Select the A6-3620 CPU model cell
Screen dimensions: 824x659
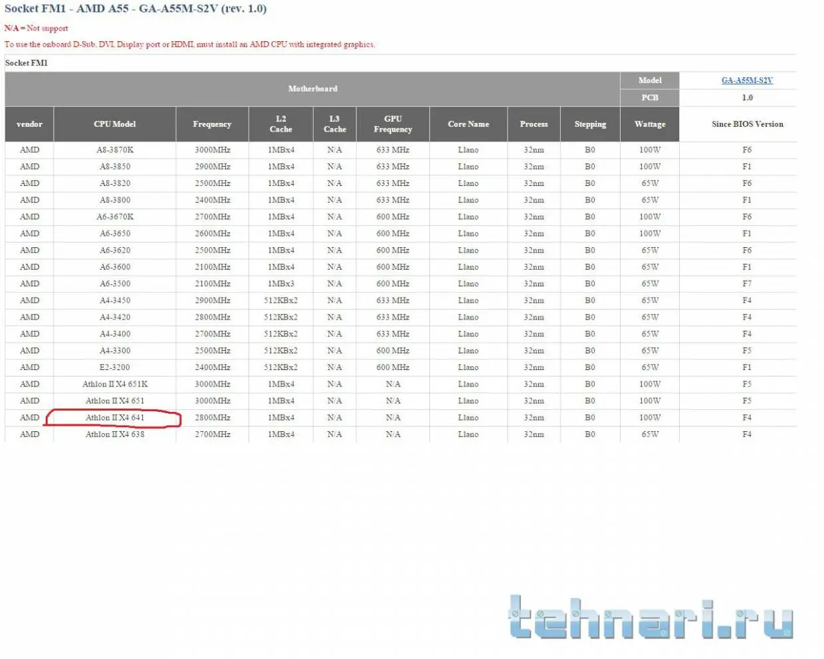tap(115, 250)
